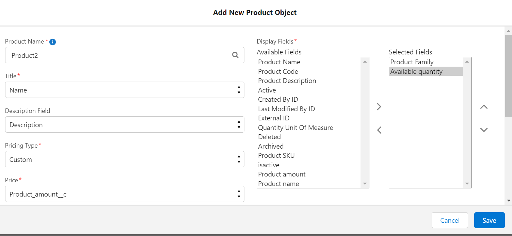Open the Price dropdown

125,194
